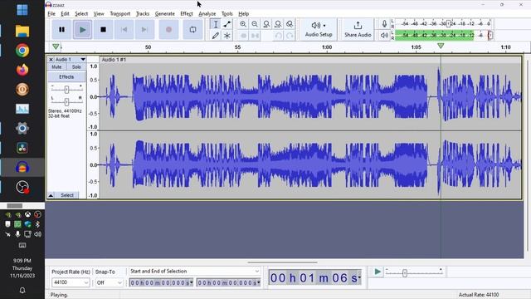Click the track pan slider
Screen dimensions: 531x299
(x=66, y=101)
